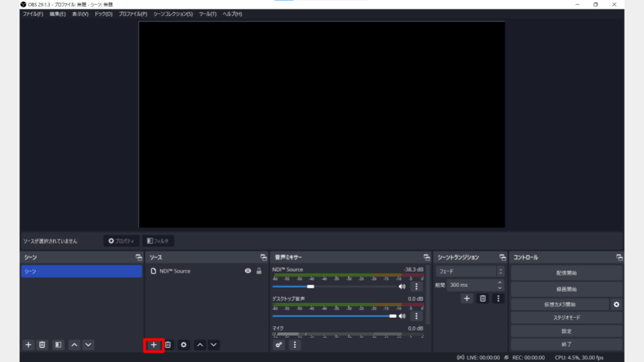Click the 配信開始 button
Image resolution: width=644 pixels, height=362 pixels.
pos(566,273)
